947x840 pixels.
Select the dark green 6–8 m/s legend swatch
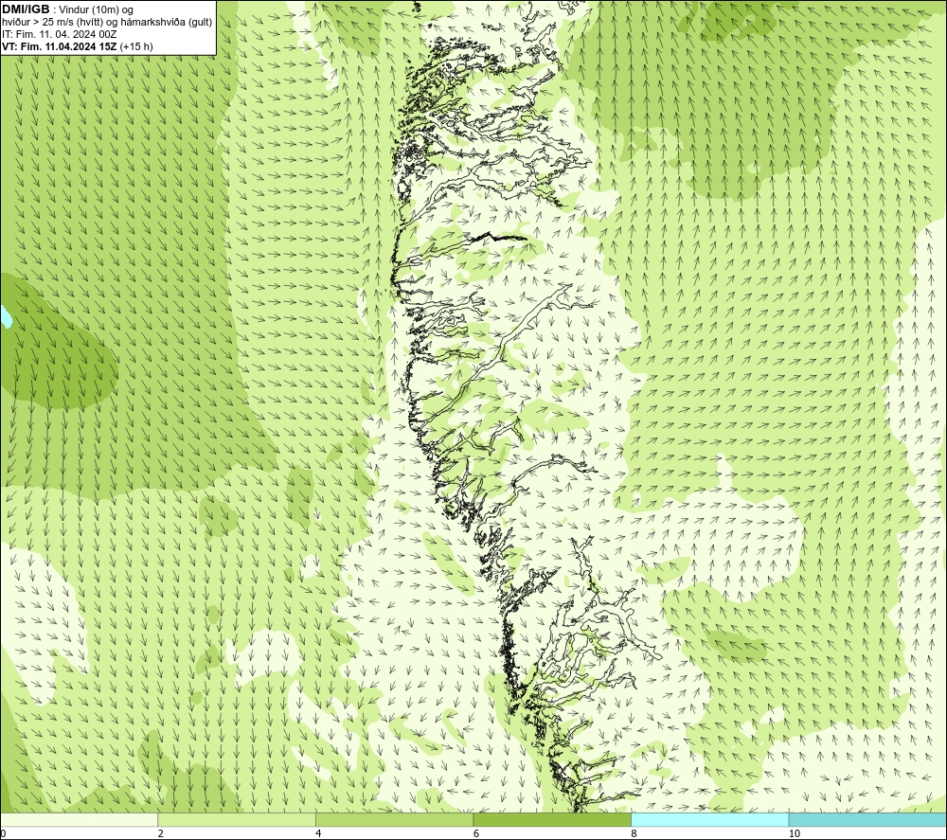[552, 819]
